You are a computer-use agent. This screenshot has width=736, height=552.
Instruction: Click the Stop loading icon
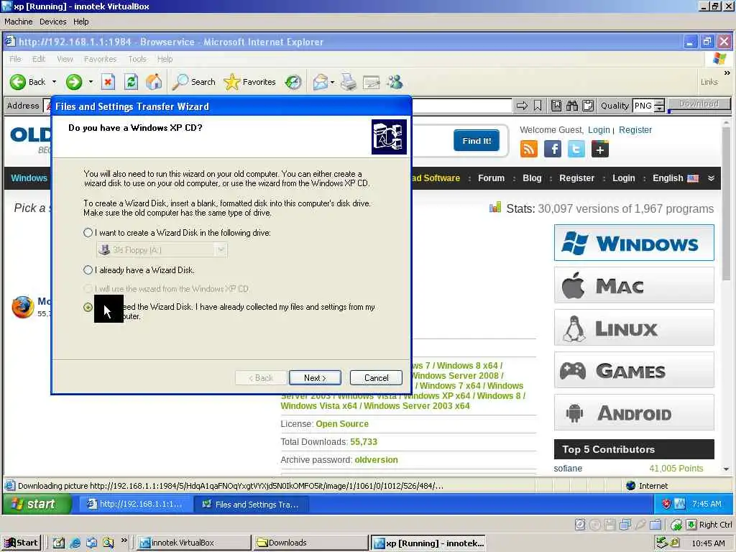108,82
